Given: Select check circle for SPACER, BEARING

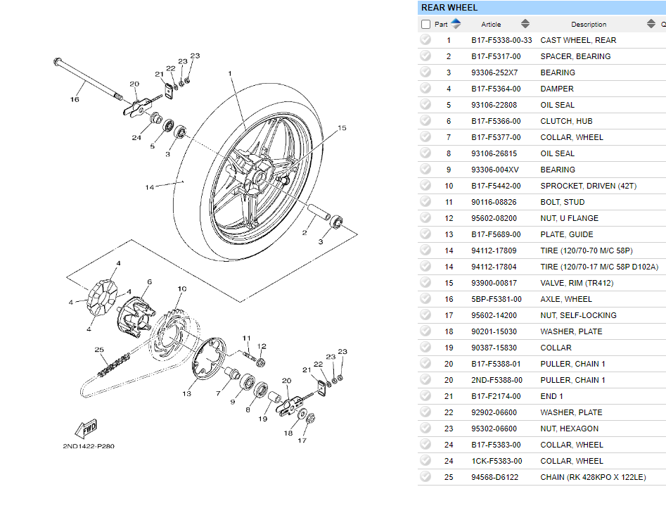Looking at the screenshot, I should tap(425, 56).
